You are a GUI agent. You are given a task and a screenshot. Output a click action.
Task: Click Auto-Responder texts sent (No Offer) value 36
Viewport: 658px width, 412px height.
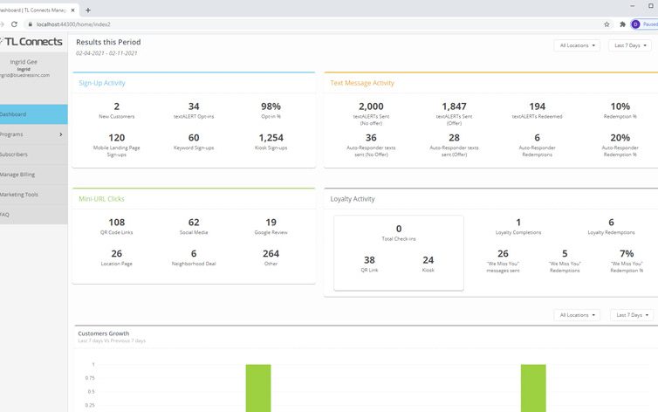click(371, 138)
